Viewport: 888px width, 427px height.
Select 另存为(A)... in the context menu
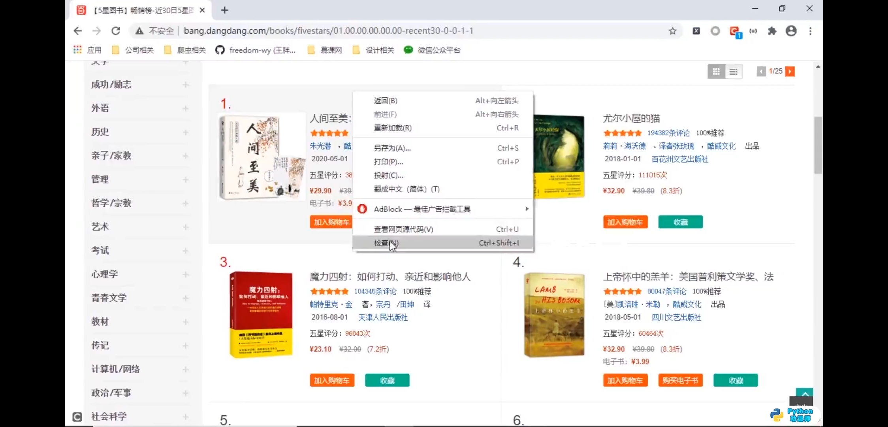point(443,148)
